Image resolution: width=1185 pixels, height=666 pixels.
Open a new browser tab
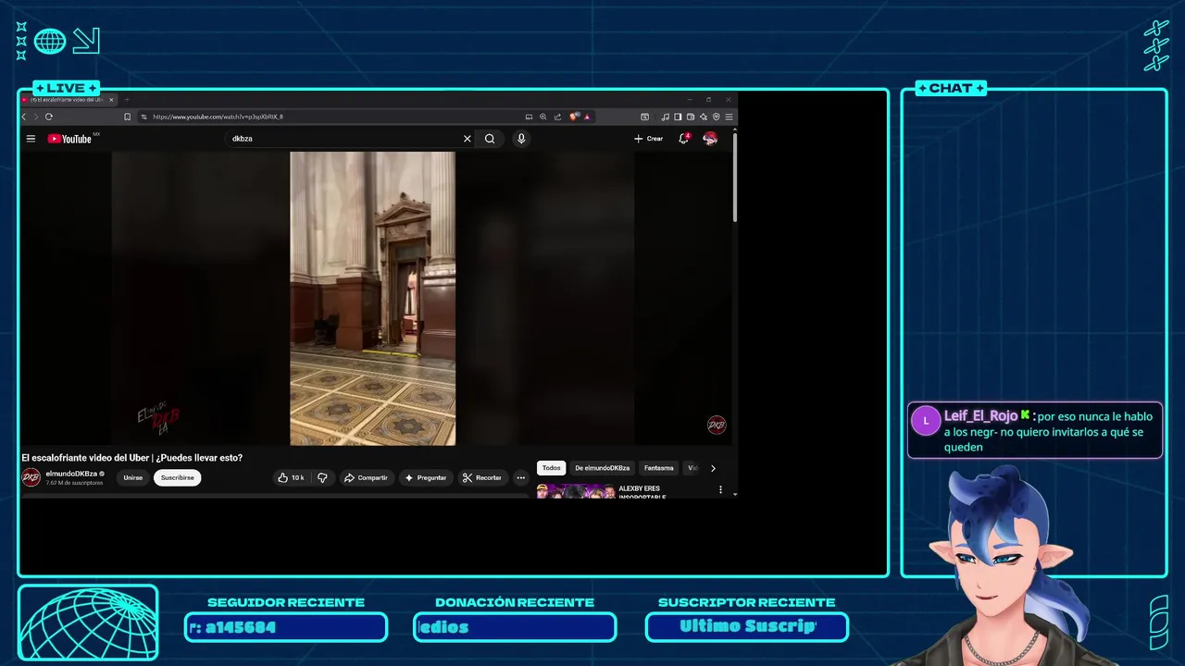point(127,99)
